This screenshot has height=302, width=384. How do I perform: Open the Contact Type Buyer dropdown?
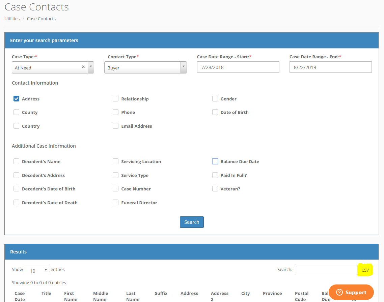click(x=145, y=67)
